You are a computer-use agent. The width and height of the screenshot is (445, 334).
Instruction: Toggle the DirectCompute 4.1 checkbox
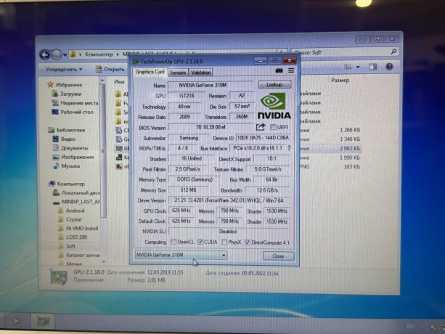click(x=248, y=242)
